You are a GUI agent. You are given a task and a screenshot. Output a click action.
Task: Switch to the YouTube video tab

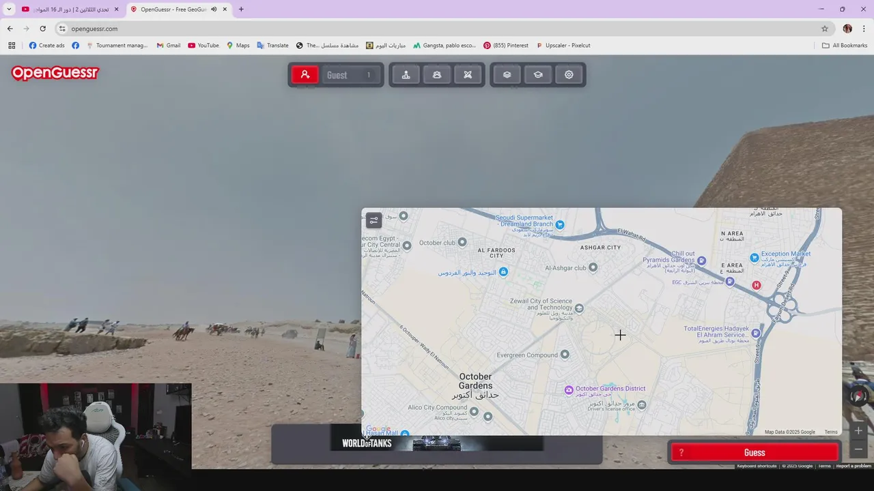pos(70,10)
